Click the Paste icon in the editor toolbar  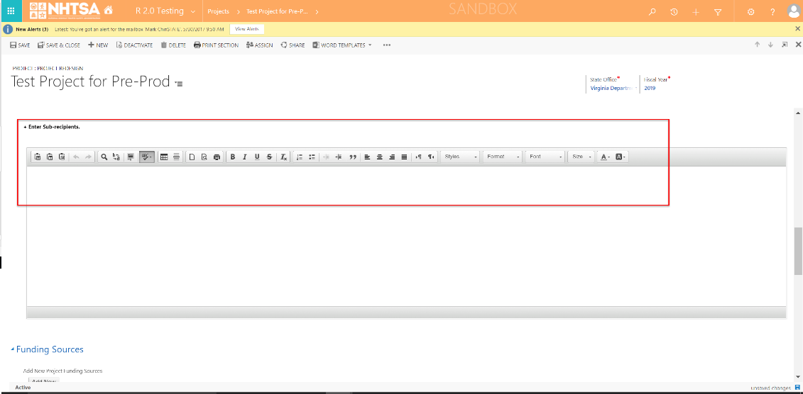[x=38, y=157]
